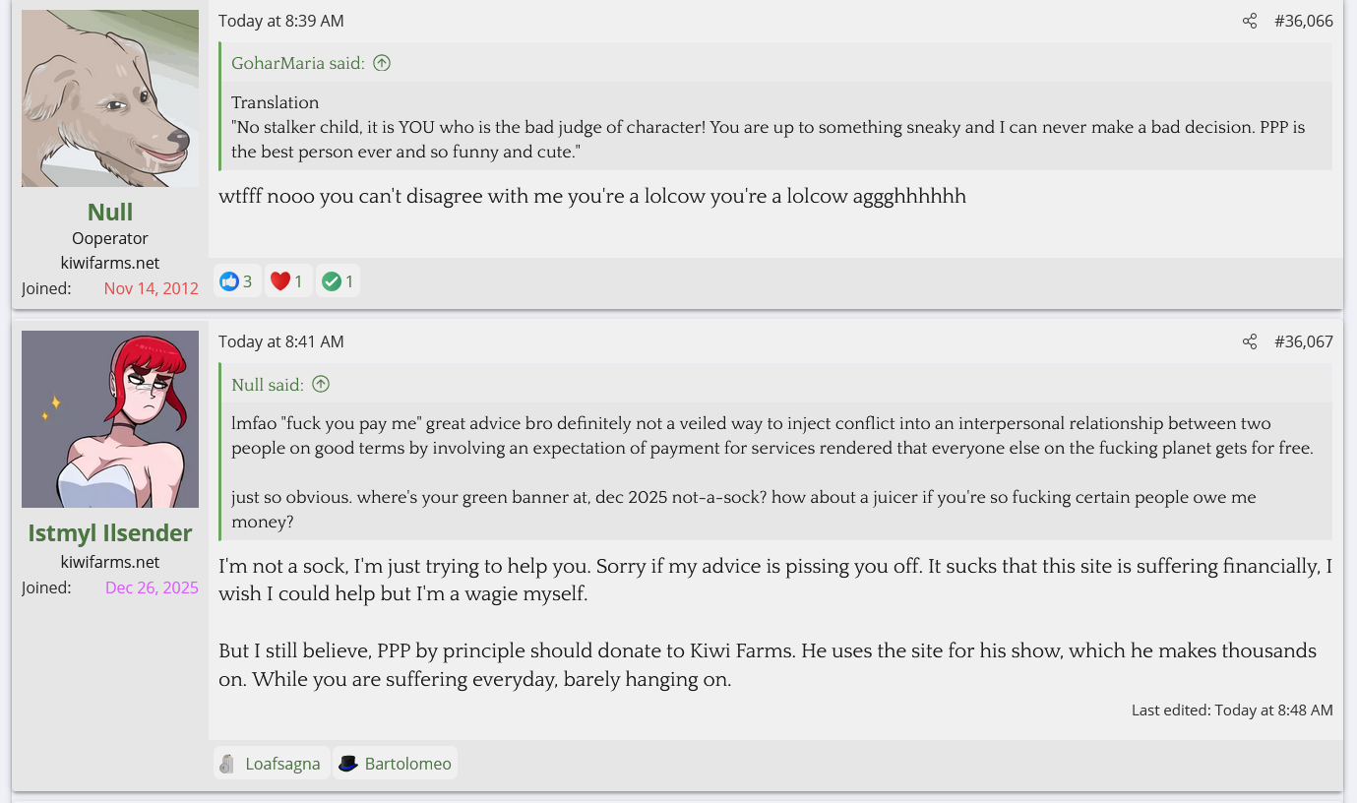Open Loafsagna's profile from reactions

tap(282, 764)
